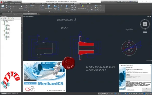The width and height of the screenshot is (152, 95).
Task: Click the magnifier icon in MECHANICS panel toolbar
Action: point(13,18)
